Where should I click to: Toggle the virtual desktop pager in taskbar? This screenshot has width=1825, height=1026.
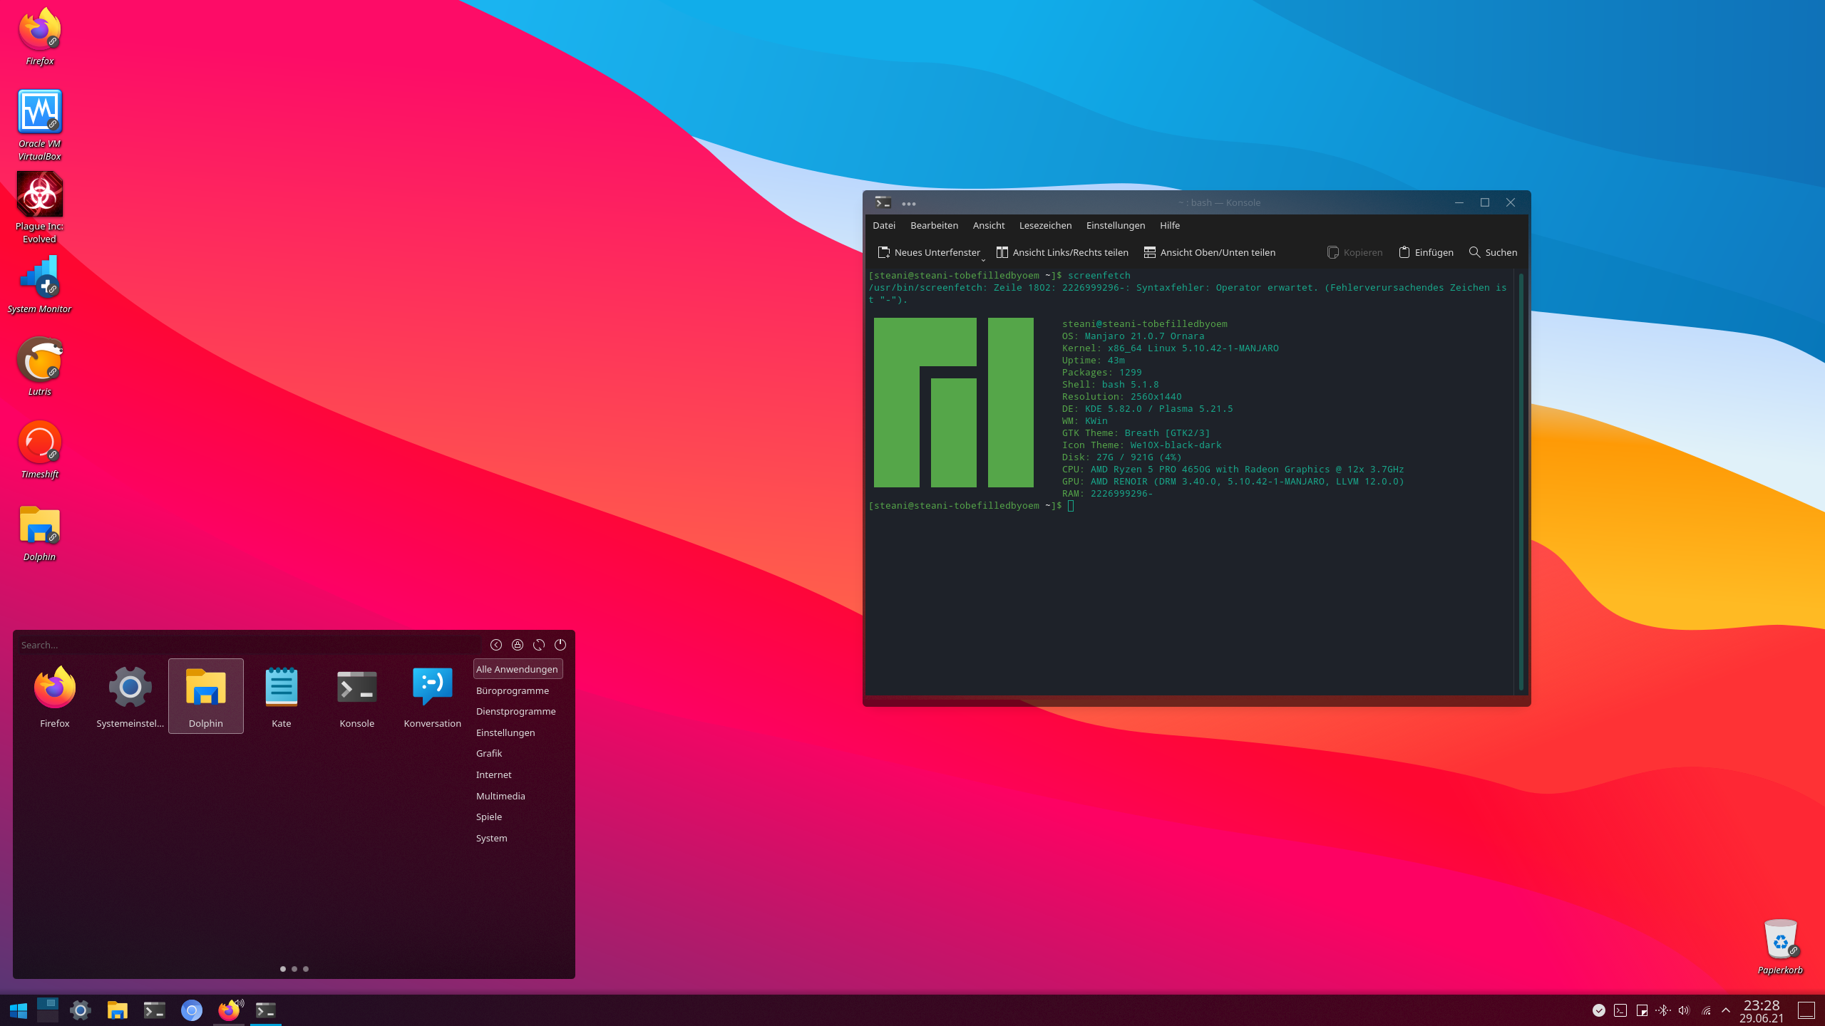[48, 1010]
